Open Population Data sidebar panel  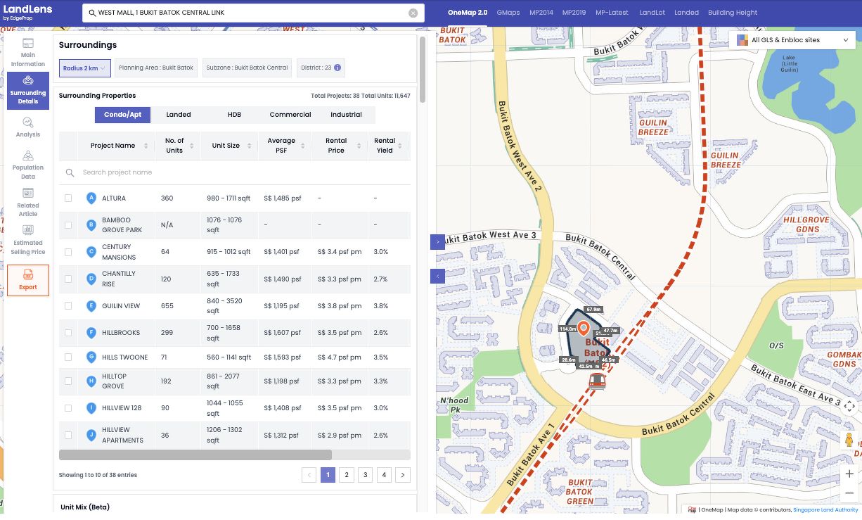pyautogui.click(x=28, y=165)
